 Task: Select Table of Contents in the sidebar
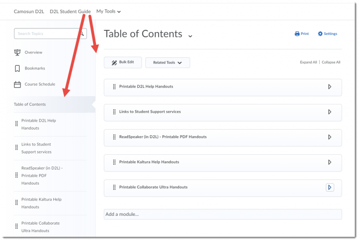(30, 104)
